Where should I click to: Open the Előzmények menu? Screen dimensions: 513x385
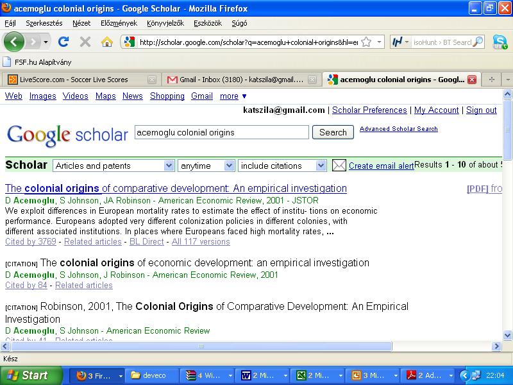119,23
